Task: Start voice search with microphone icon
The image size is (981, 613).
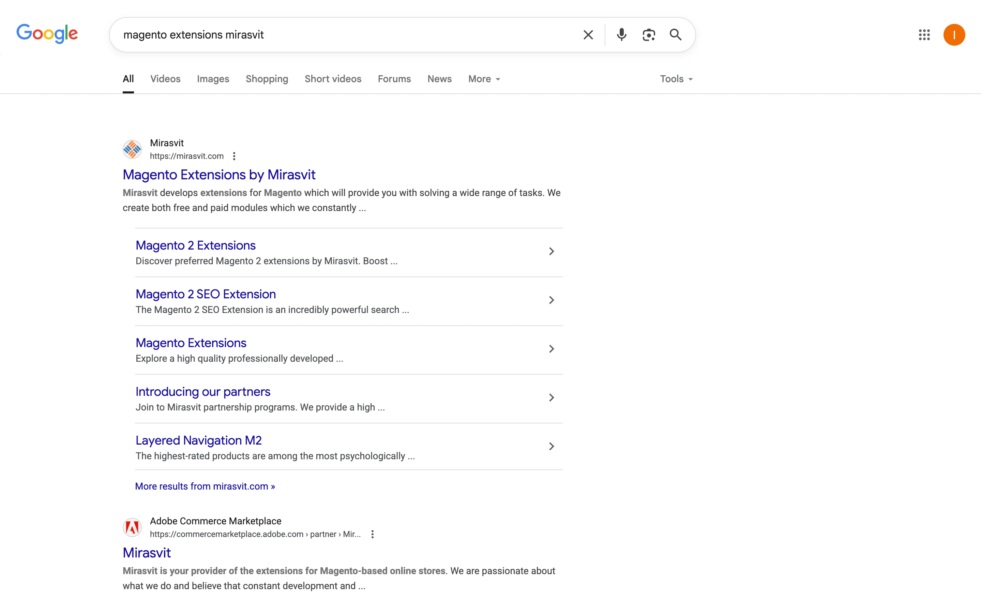Action: coord(621,35)
